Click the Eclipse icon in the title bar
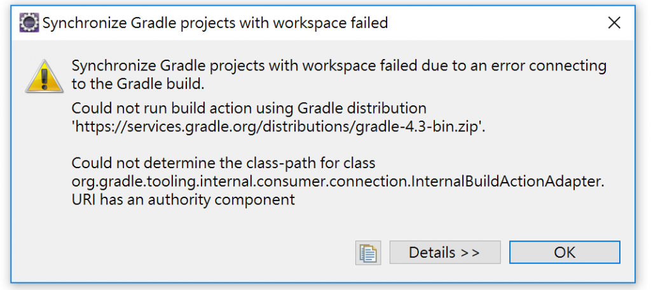Screen dimensions: 651x290 click(29, 23)
